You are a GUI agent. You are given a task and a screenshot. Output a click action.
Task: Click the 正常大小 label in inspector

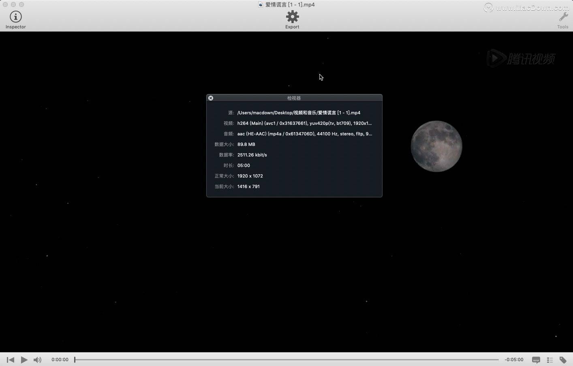point(224,176)
